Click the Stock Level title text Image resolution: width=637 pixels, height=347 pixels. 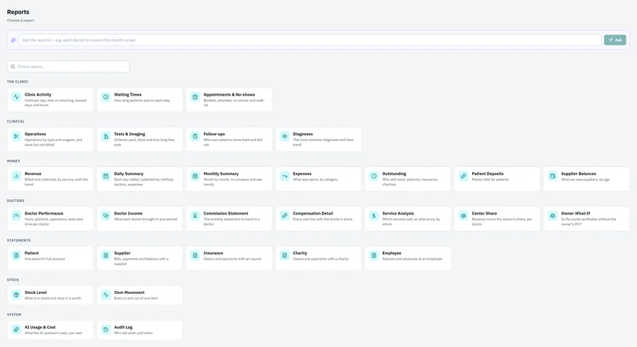(36, 292)
